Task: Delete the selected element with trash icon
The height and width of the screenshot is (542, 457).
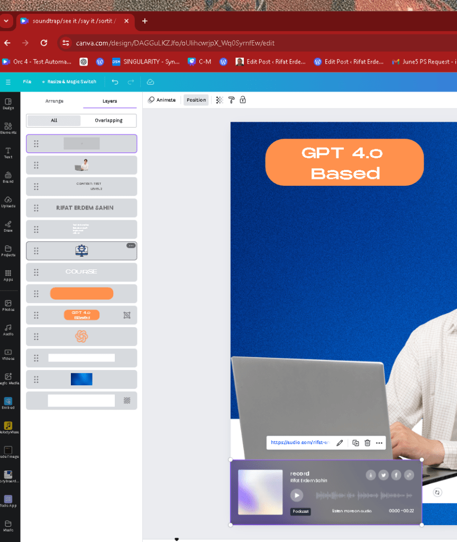Action: [368, 443]
